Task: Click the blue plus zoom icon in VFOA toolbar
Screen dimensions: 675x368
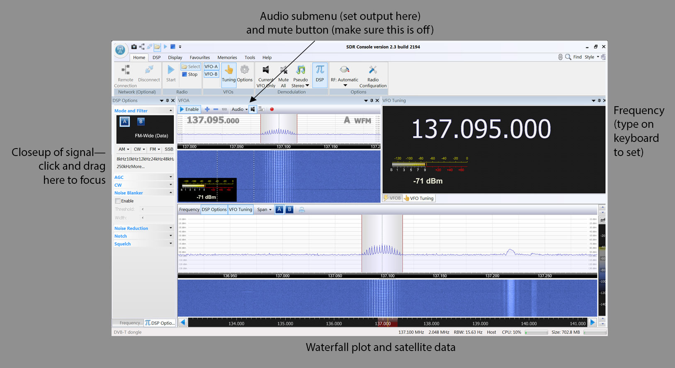Action: point(207,109)
